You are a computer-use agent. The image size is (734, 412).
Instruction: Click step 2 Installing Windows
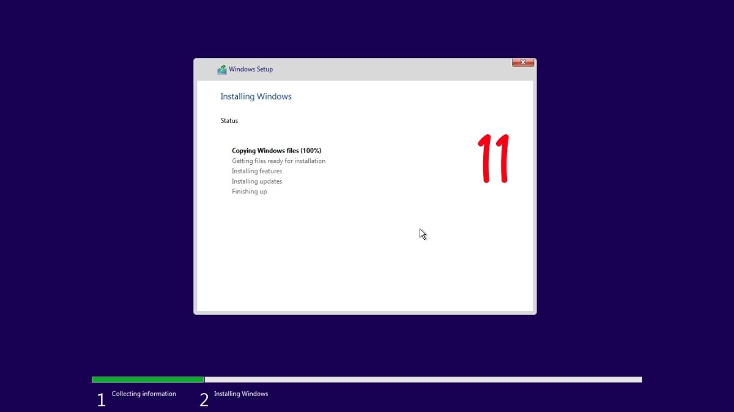pyautogui.click(x=241, y=394)
